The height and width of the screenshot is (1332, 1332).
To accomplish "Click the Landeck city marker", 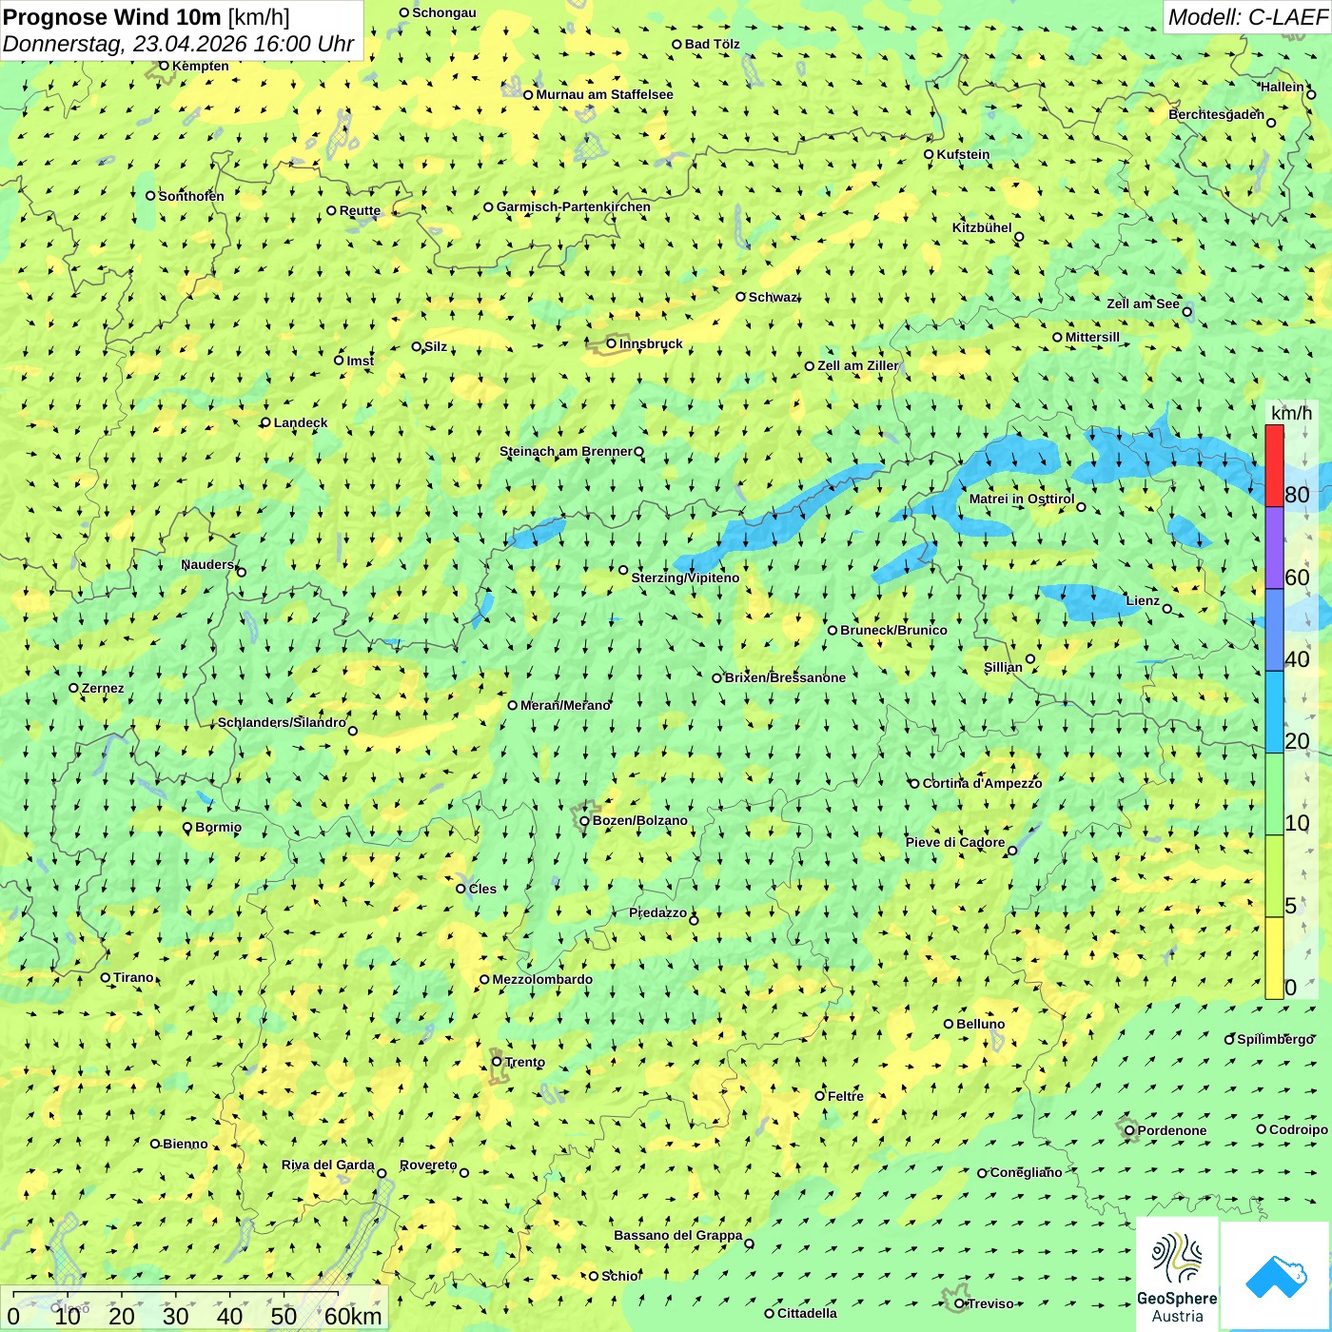I will click(266, 422).
